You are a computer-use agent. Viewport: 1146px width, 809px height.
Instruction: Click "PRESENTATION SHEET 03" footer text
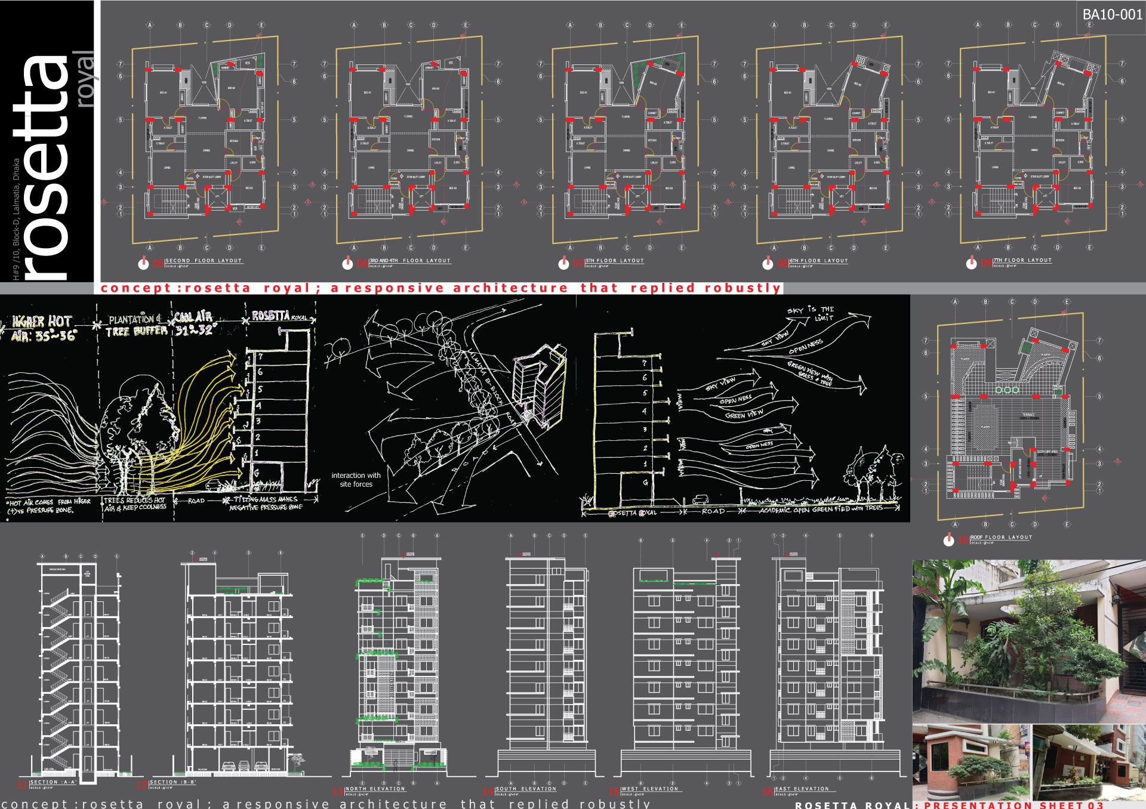coord(1013,805)
